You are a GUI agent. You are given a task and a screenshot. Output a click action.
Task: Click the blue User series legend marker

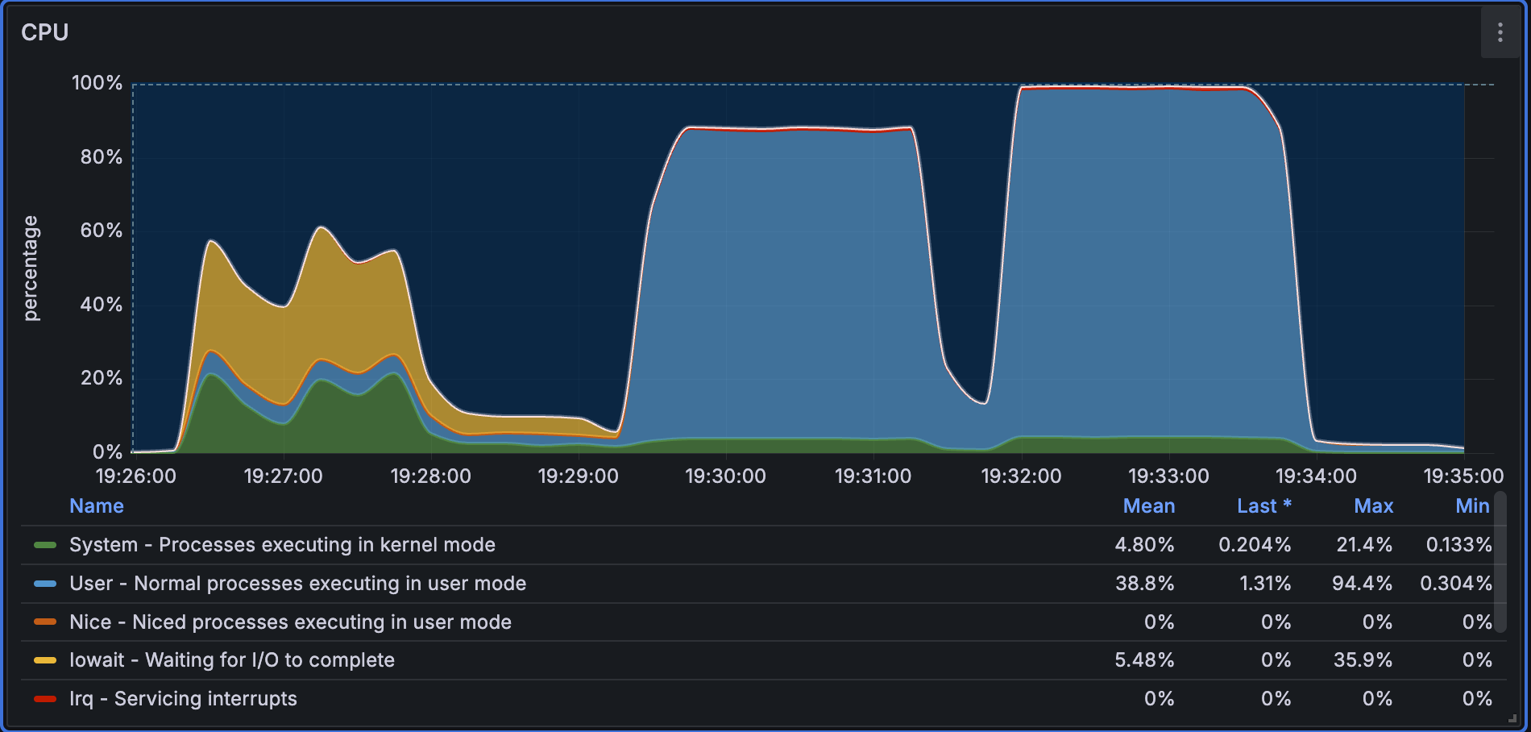[x=44, y=583]
